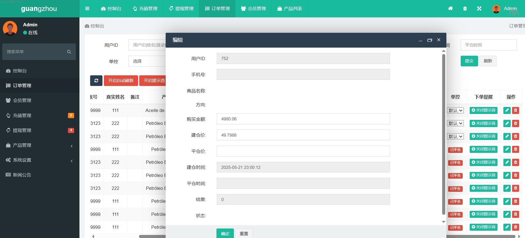Viewport: 525px width, 238px height.
Task: Click the trash icon in top header
Action: click(465, 9)
